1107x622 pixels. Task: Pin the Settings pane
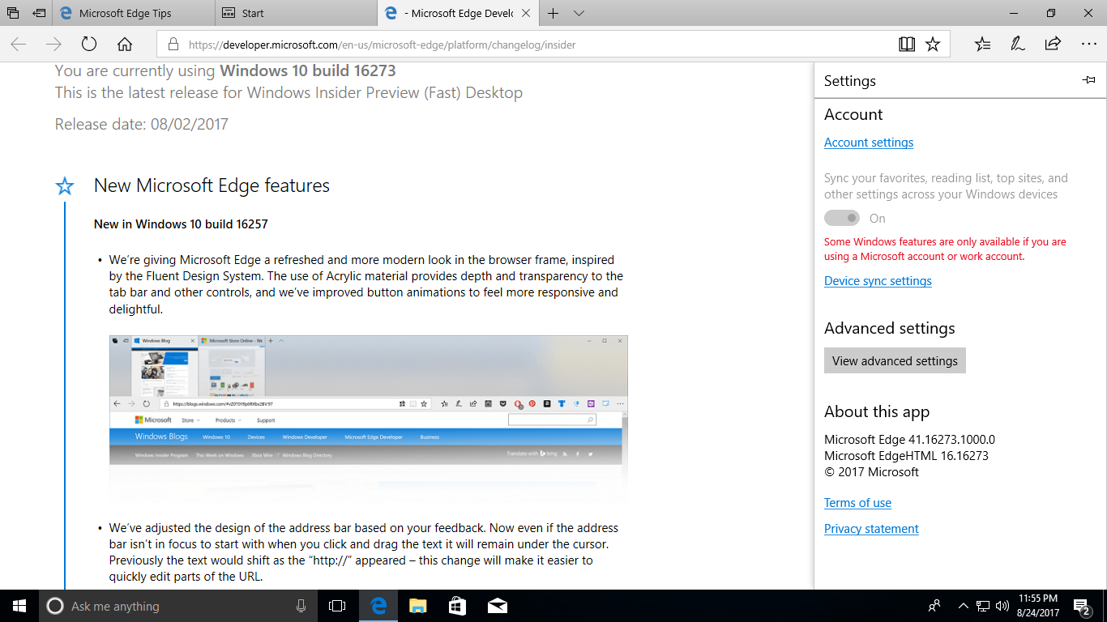tap(1088, 80)
